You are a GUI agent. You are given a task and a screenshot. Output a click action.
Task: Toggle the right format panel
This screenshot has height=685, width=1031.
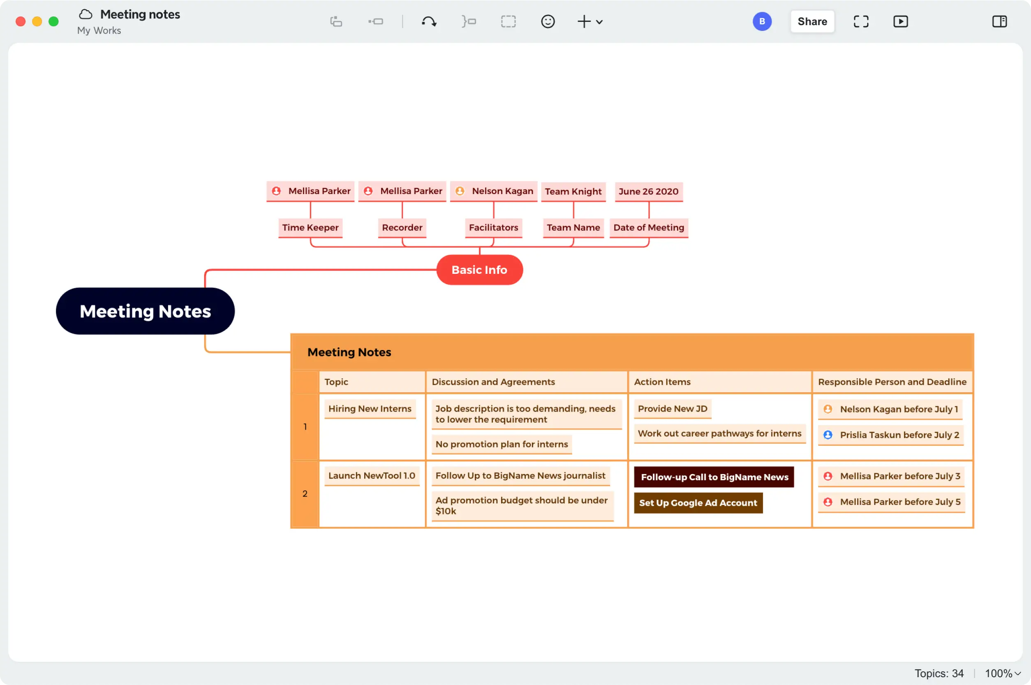(1000, 21)
